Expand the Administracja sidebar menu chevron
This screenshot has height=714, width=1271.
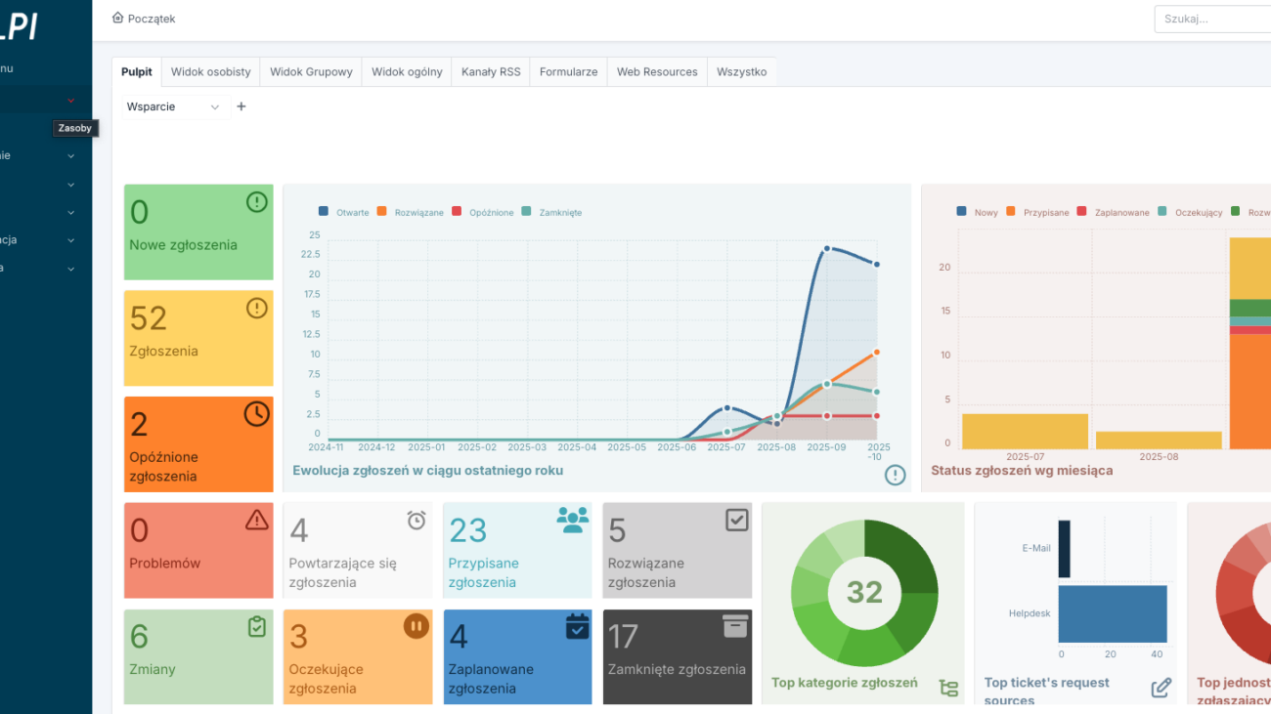(x=70, y=240)
